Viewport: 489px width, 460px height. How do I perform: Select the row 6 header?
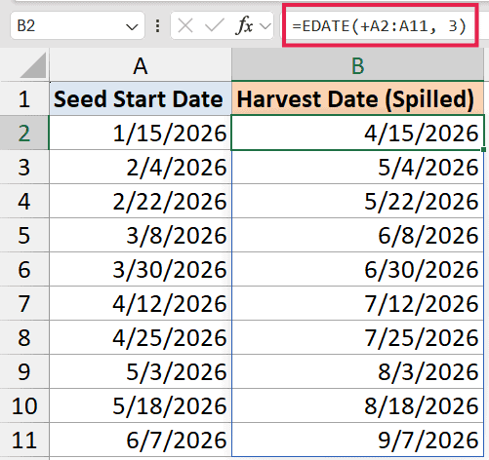pos(24,269)
